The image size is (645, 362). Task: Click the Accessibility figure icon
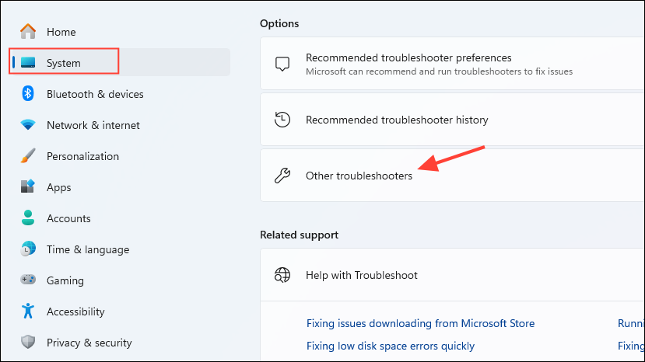28,312
